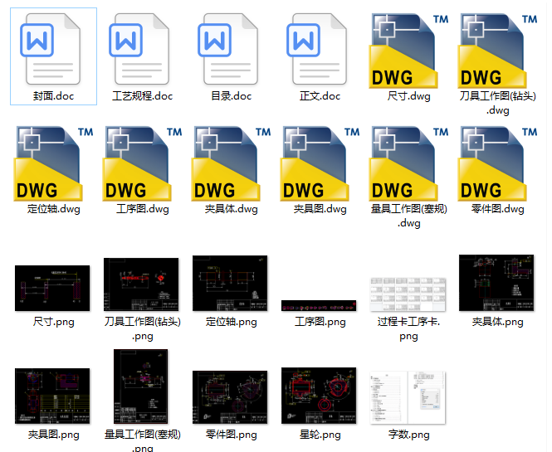Click the 工序图.png filename text

point(320,322)
